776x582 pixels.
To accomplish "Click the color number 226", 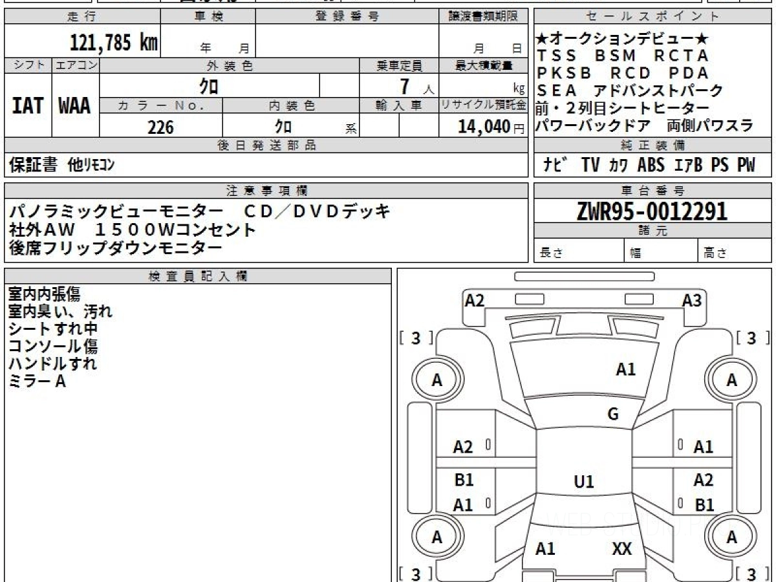I will pos(160,127).
